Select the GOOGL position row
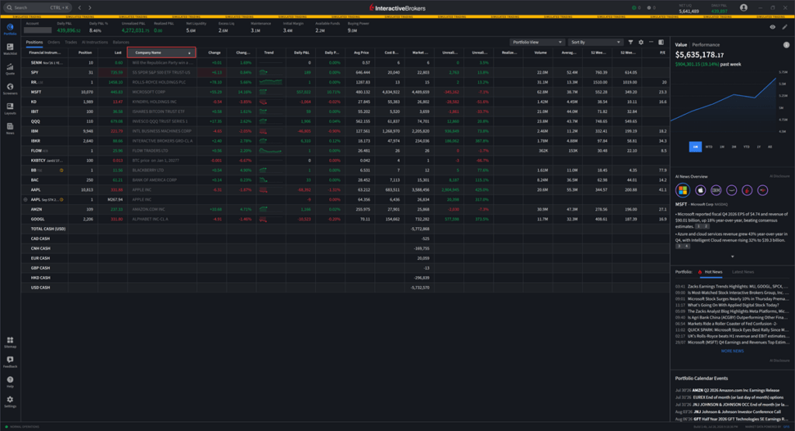Image resolution: width=795 pixels, height=431 pixels. pos(345,219)
